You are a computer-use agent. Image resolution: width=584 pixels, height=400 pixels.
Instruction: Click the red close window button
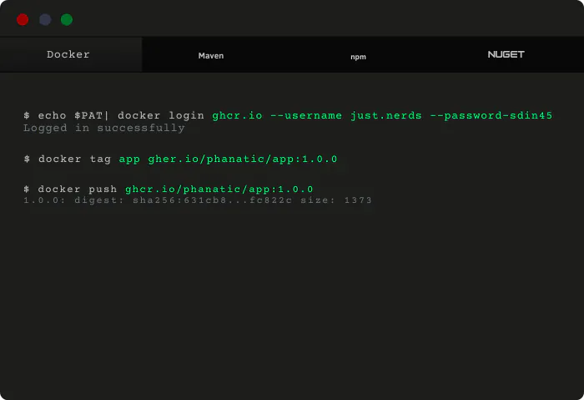point(23,19)
